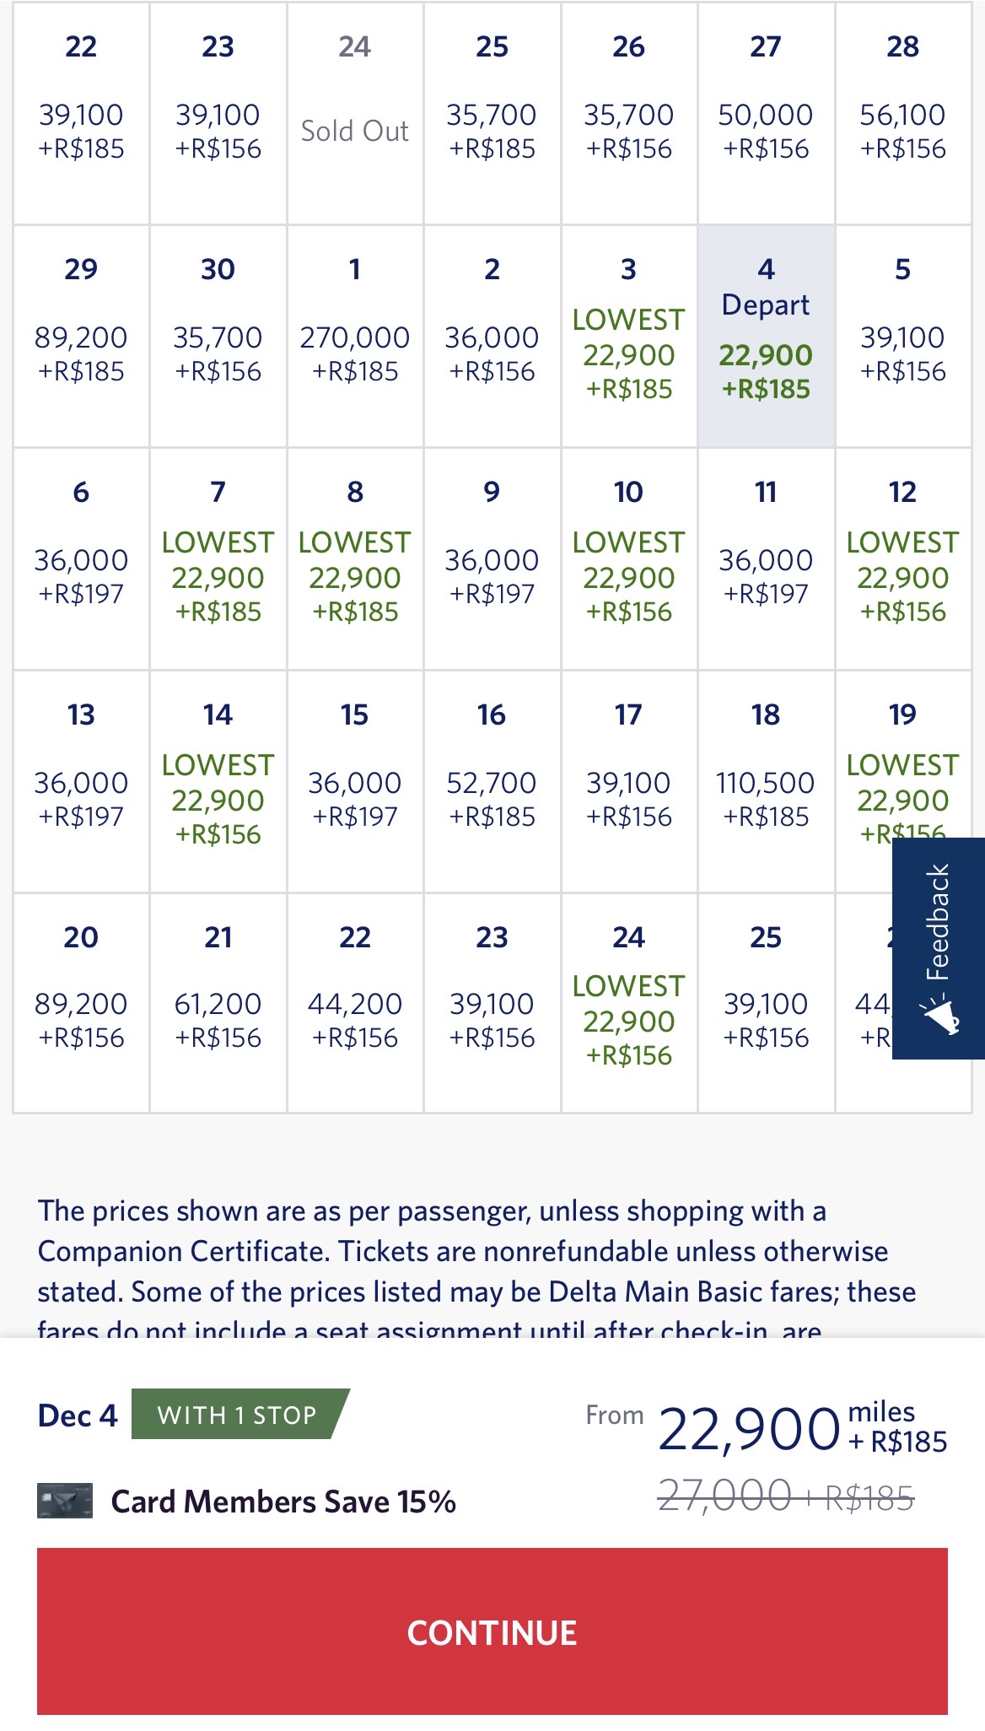This screenshot has width=985, height=1731.
Task: Select date 29 priced 89,200 miles
Action: tap(81, 336)
